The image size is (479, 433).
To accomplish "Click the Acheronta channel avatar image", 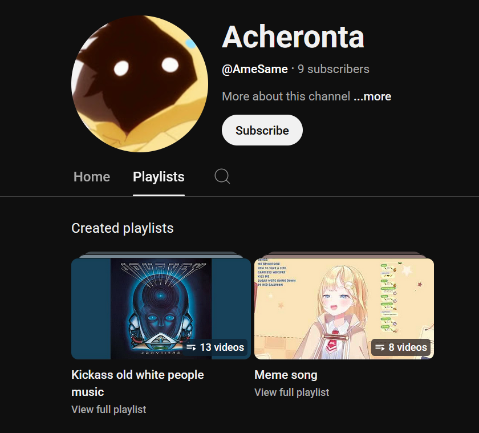I will click(140, 84).
